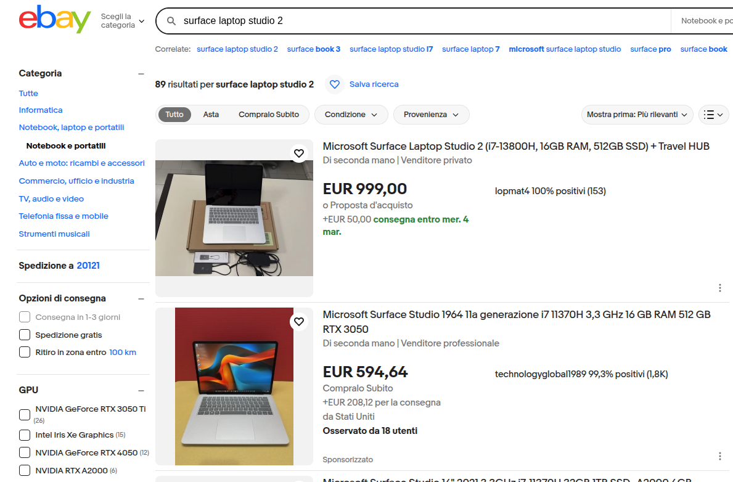
Task: Add the Surface Studio 1964 listing to watchlist
Action: click(299, 322)
